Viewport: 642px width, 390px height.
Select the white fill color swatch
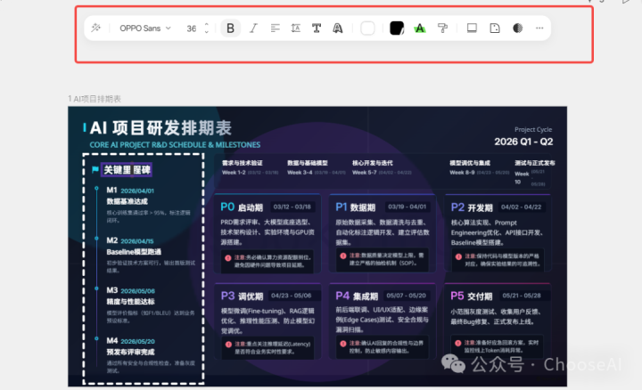(x=367, y=28)
